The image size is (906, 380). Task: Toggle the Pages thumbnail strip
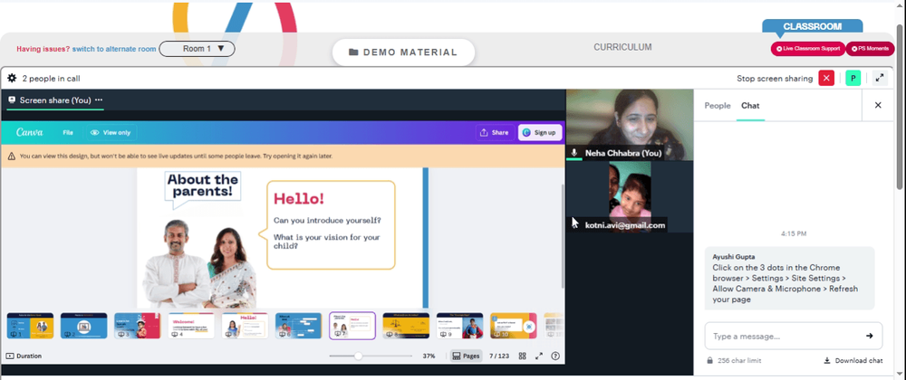[x=466, y=356]
